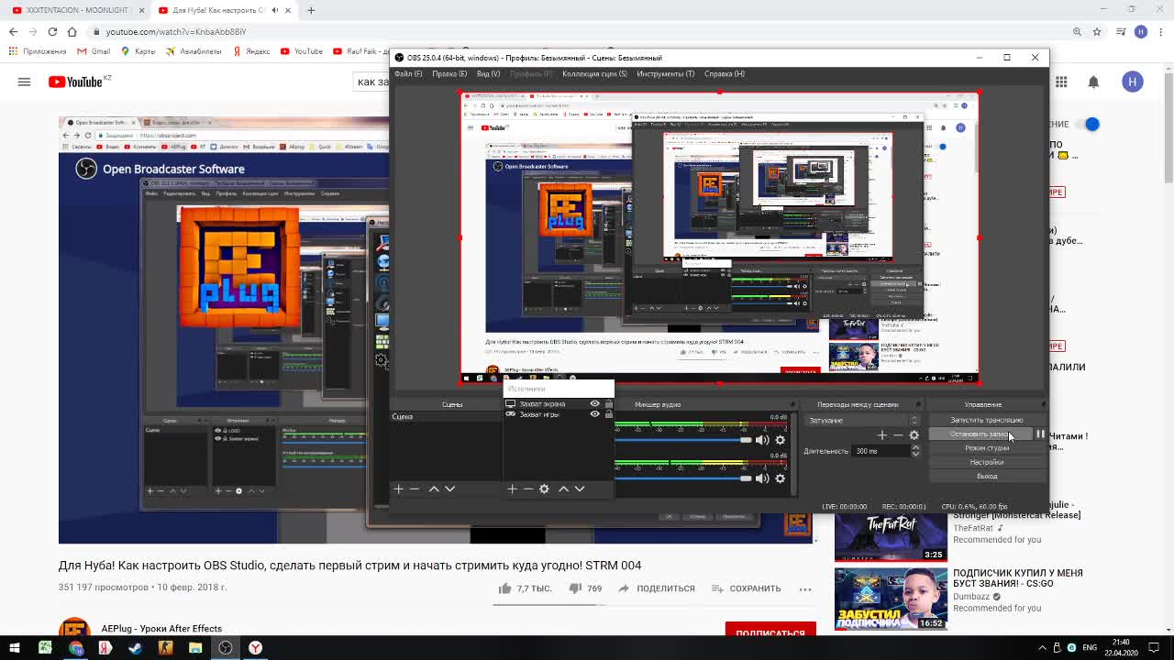Click ПОДЕЛИТЬСЯ under the video

(656, 588)
